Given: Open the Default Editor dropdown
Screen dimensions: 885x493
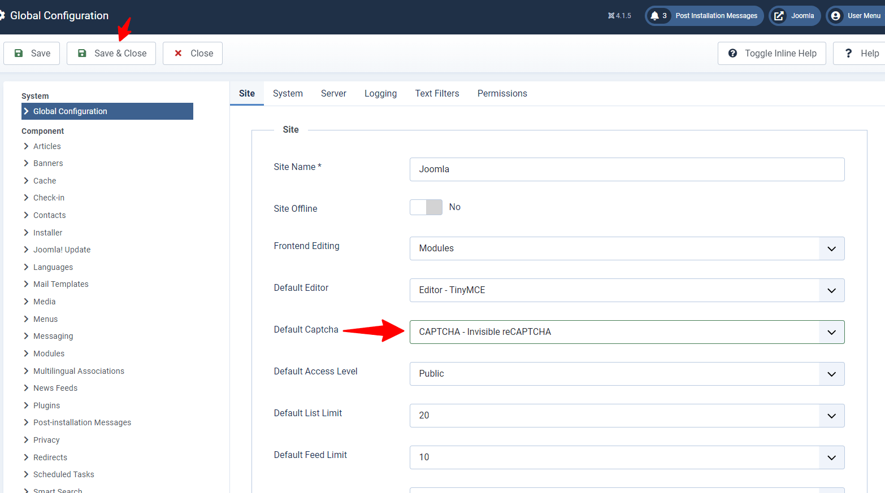Looking at the screenshot, I should (627, 290).
